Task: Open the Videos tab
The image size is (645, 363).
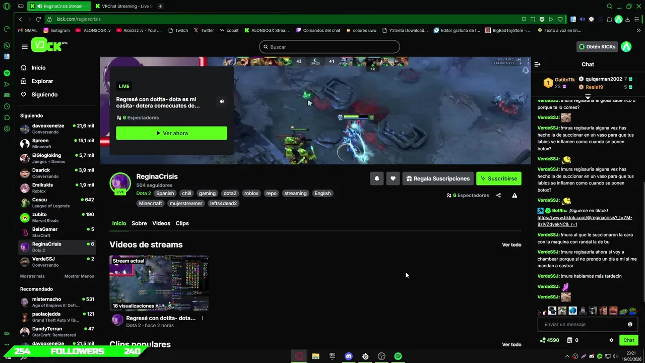Action: point(161,223)
